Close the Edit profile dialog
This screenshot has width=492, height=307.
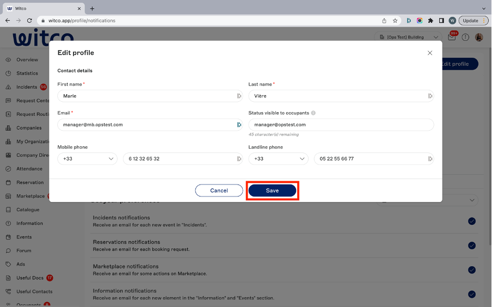point(430,53)
